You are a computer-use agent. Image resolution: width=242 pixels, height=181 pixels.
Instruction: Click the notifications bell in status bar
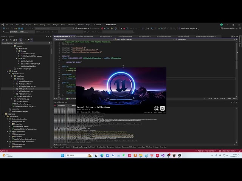[x=240, y=151]
